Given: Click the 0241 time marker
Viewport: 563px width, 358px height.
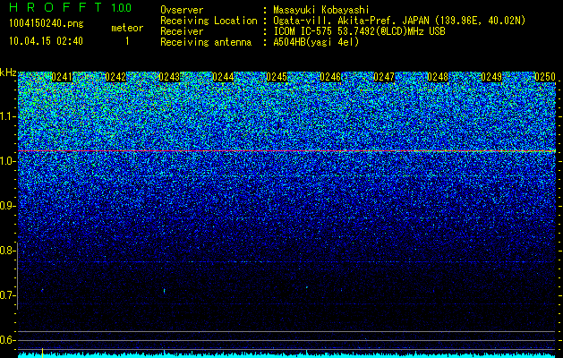Looking at the screenshot, I should [62, 77].
